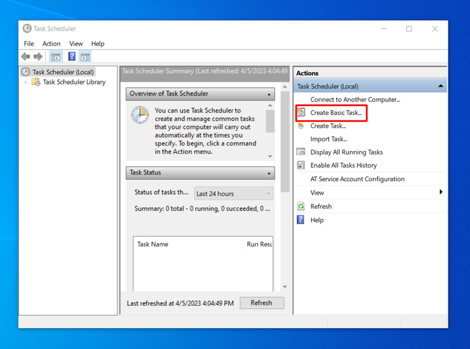Click the Help icon in Actions pane
This screenshot has width=470, height=349.
point(301,219)
